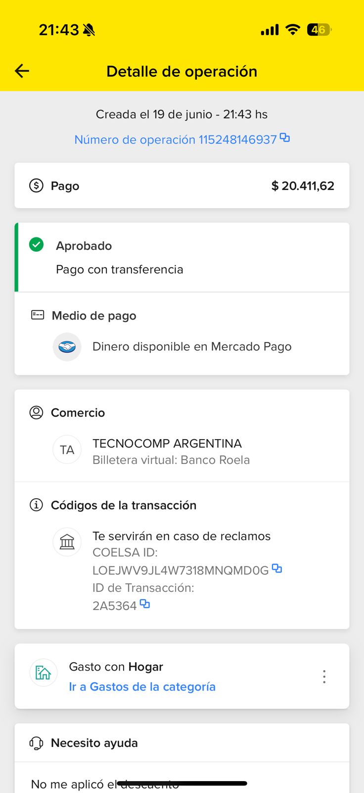Tap the Mercado Pago handshake logo
This screenshot has height=793, width=364.
67,347
